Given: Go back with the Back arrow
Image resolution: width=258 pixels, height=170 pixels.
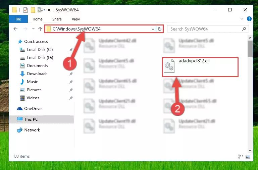Looking at the screenshot, I should point(15,29).
